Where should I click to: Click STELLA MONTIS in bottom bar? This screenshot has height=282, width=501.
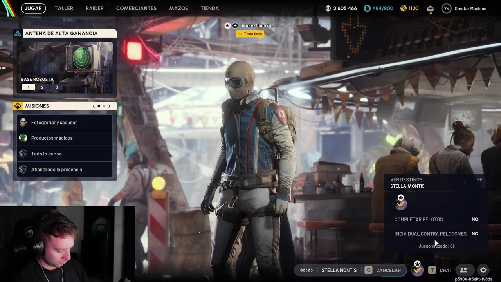click(339, 270)
